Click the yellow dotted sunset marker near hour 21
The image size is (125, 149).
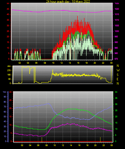pyautogui.click(x=100, y=140)
